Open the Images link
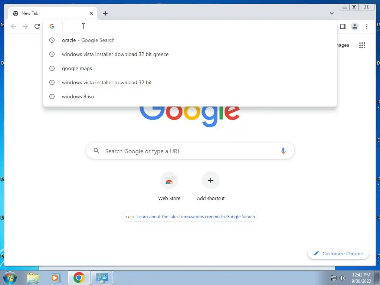This screenshot has height=285, width=380. [343, 45]
